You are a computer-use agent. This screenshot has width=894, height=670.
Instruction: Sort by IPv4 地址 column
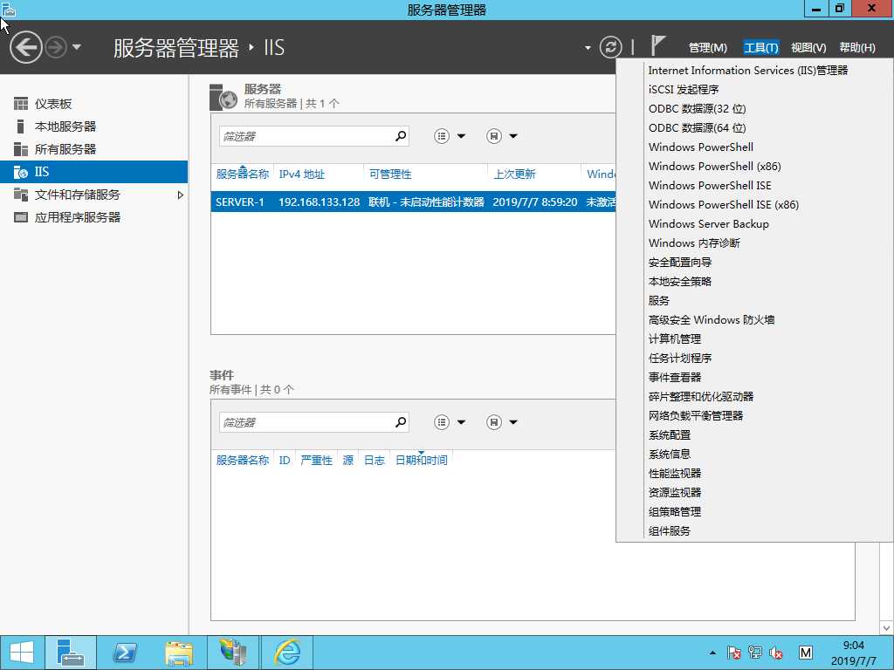301,174
